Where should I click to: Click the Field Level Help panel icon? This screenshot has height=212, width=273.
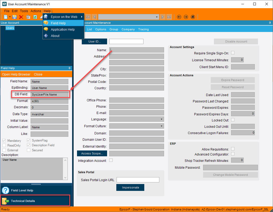pos(5,190)
